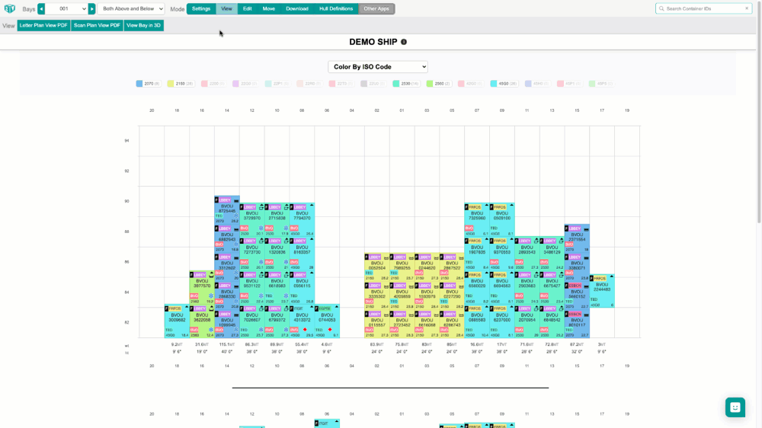Viewport: 762px width, 428px height.
Task: Click the app logo icon
Action: click(x=10, y=9)
